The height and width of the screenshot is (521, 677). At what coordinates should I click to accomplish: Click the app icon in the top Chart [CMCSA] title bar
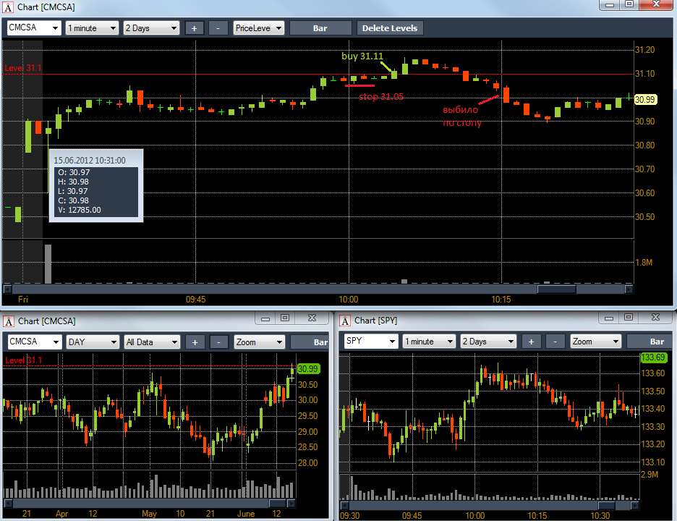pos(8,7)
